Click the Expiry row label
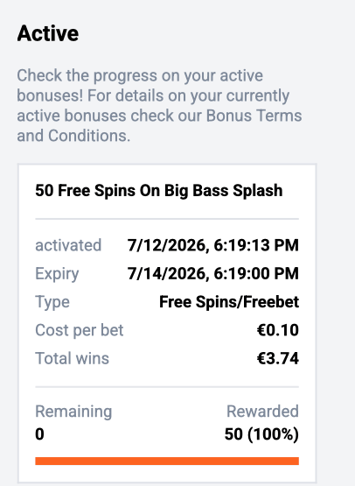The image size is (355, 486). [x=57, y=274]
